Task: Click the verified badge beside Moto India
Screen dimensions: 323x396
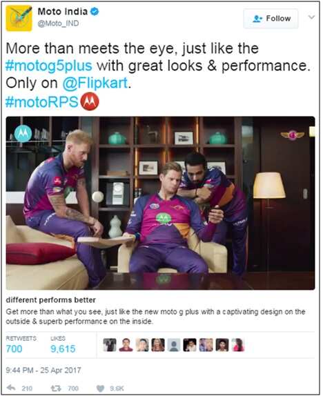Action: (x=95, y=11)
